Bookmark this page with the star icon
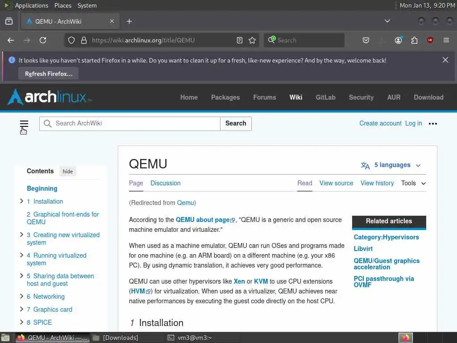This screenshot has height=343, width=457. point(252,40)
